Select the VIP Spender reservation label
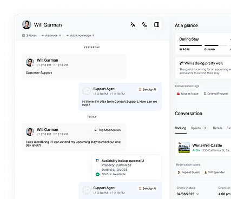Viewport: 231px width, 199px height. tap(214, 173)
